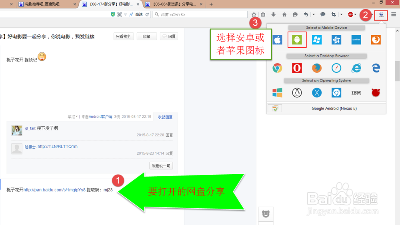Select the green Android mobile device icon
400x225 pixels.
(x=297, y=40)
